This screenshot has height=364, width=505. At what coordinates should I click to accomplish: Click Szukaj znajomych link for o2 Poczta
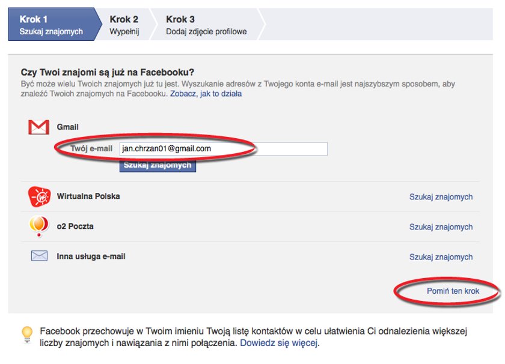[x=441, y=227]
